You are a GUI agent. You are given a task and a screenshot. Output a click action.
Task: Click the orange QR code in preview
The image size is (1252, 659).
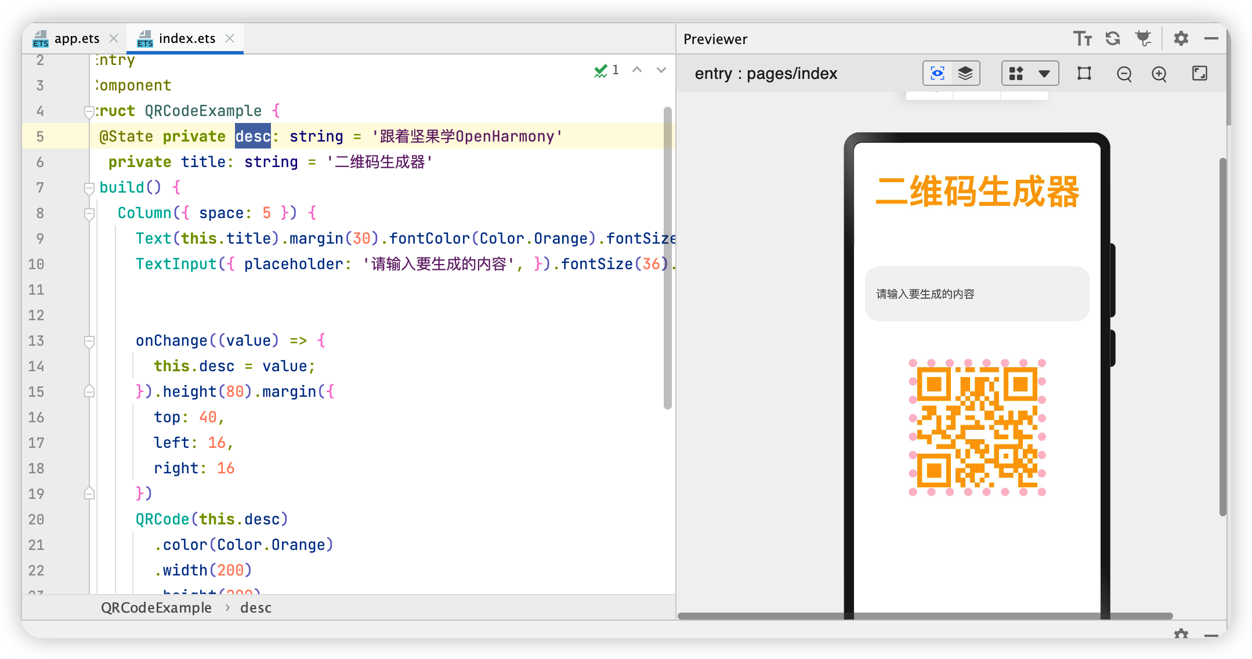(977, 428)
